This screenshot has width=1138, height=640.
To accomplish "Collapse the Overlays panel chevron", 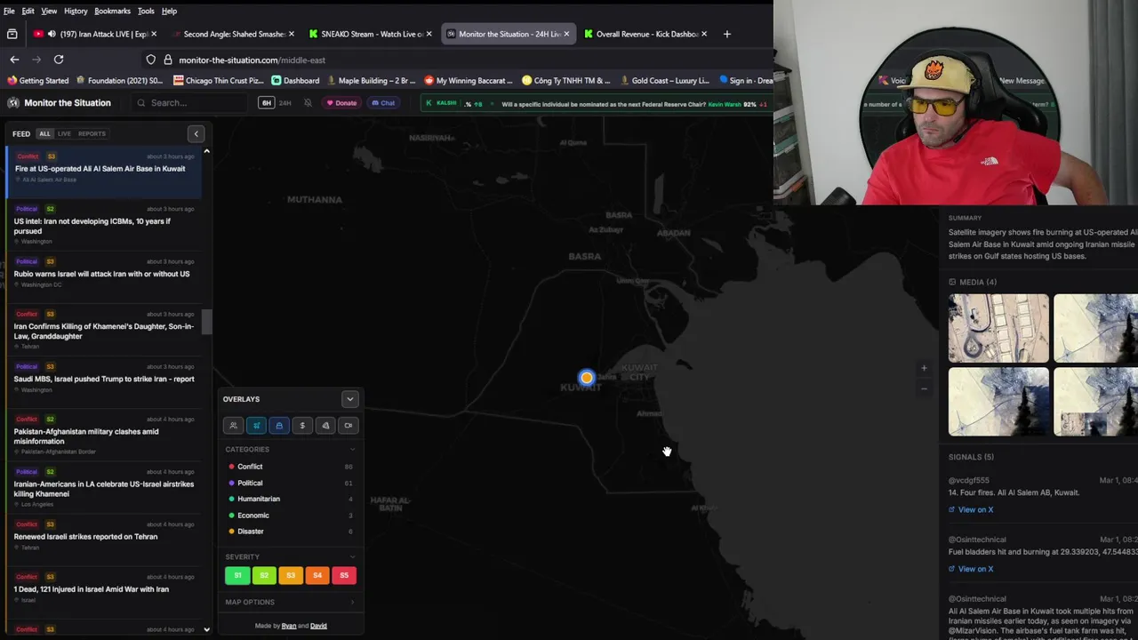I will (x=349, y=399).
